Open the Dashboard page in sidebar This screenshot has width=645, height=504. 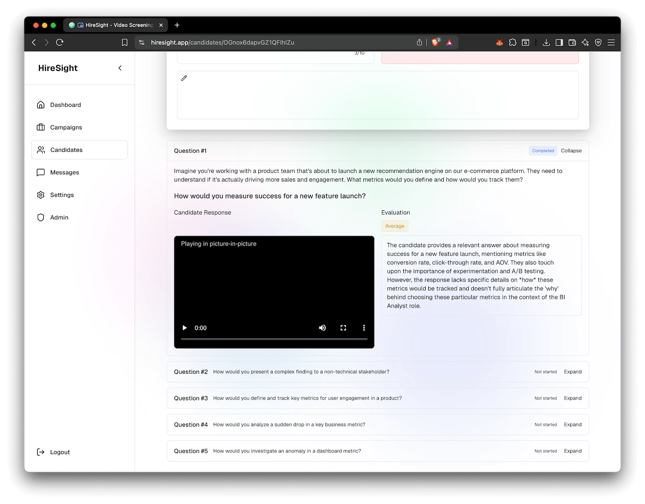80,105
